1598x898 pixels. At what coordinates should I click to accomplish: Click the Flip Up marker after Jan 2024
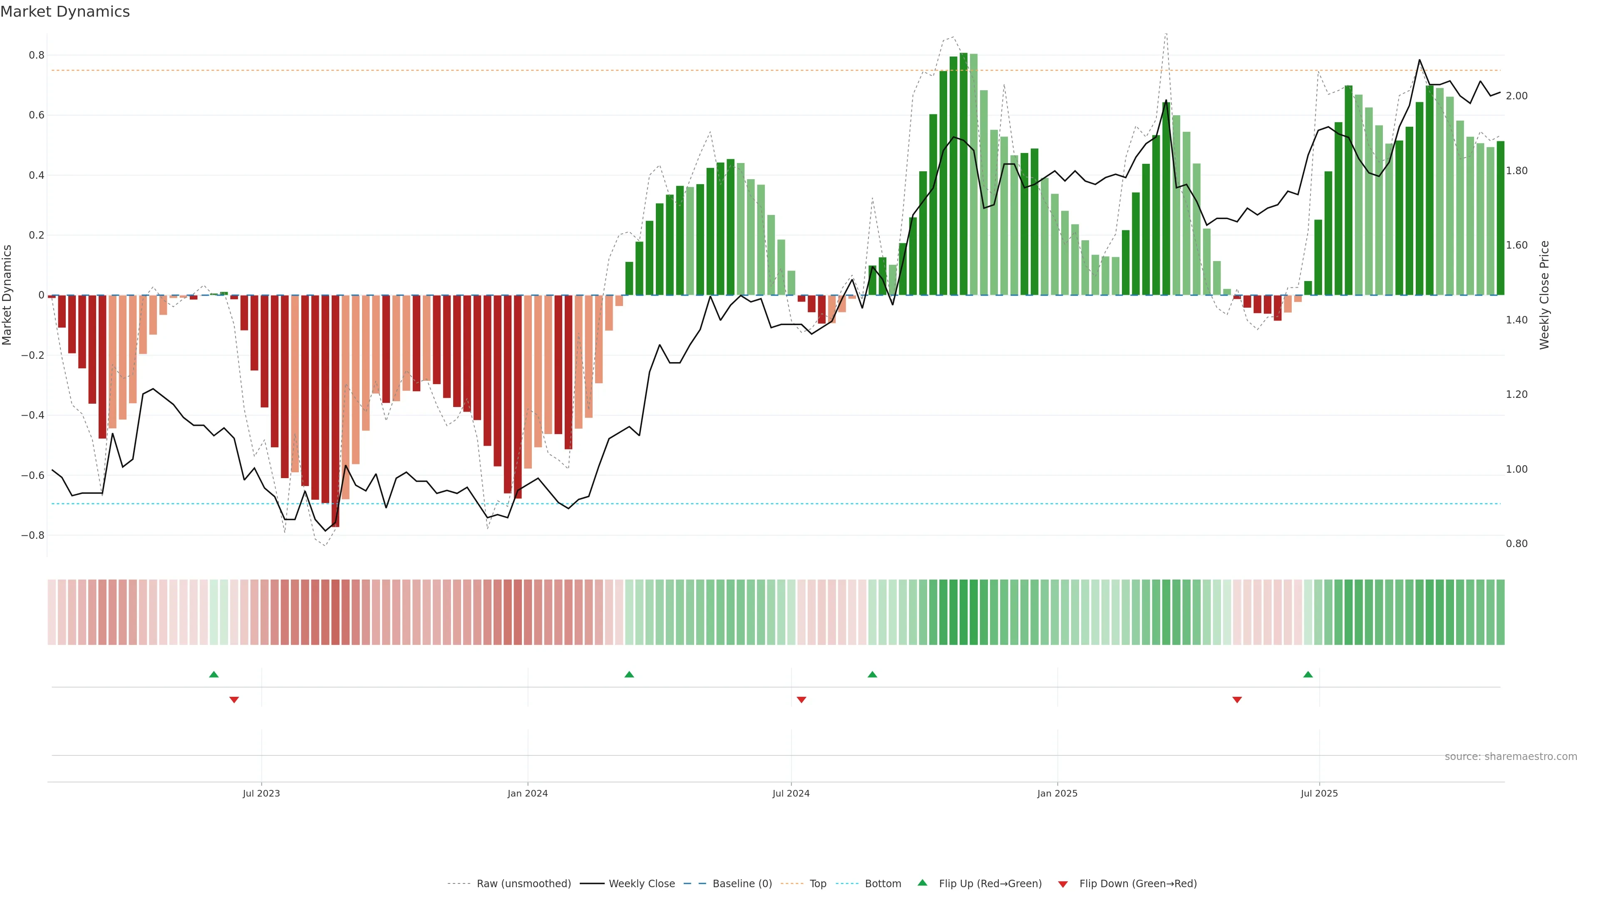pos(629,674)
